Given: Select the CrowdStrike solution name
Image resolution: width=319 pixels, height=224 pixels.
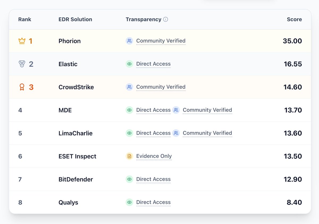Looking at the screenshot, I should (76, 87).
